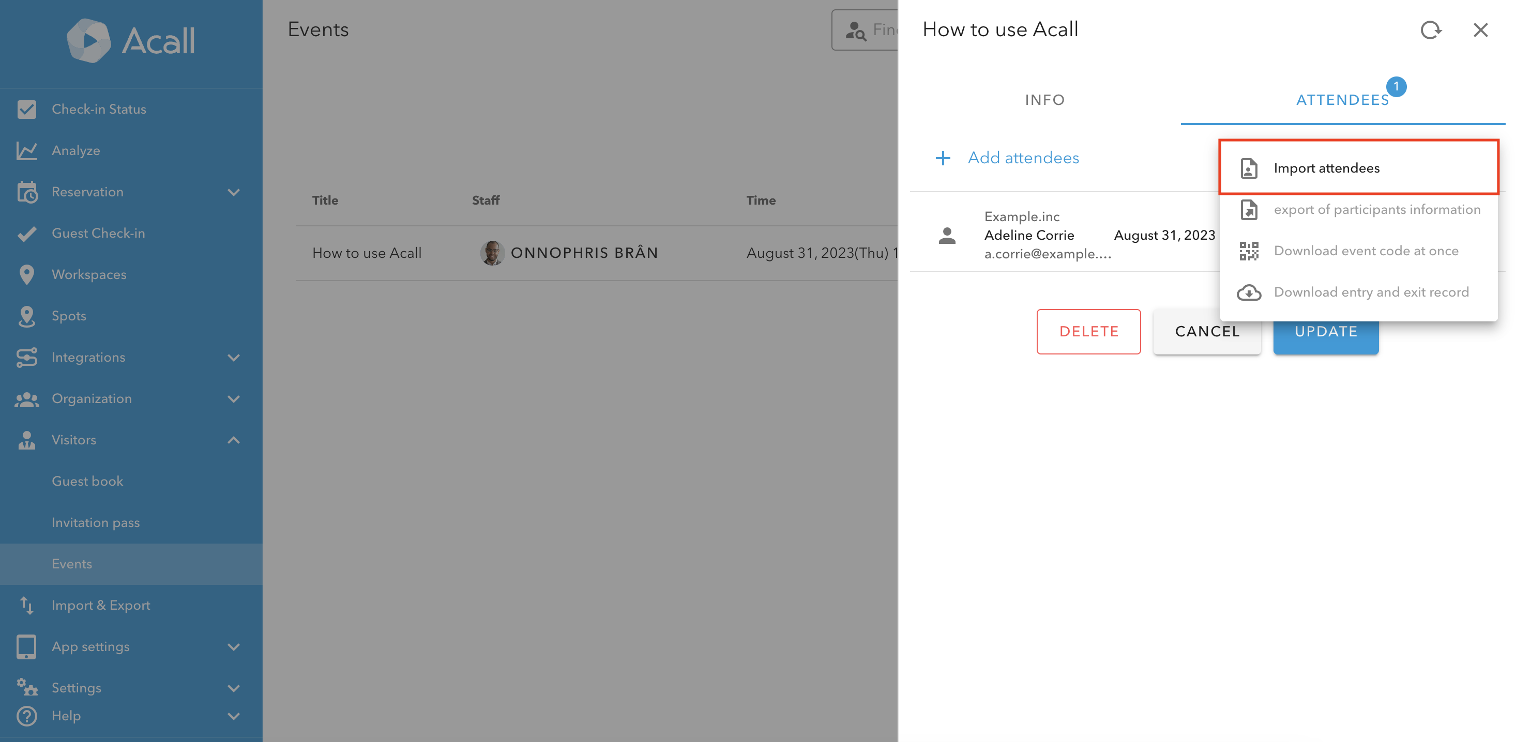This screenshot has width=1516, height=742.
Task: Click the cloud download entry/exit record icon
Action: 1248,292
